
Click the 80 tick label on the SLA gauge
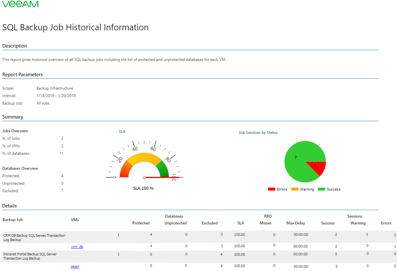point(168,160)
